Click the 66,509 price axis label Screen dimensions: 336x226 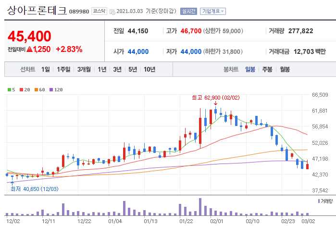[320, 95]
